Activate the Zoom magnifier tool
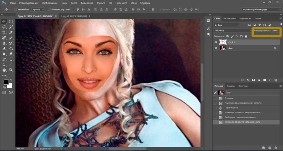Viewport: 283px width, 151px height. (x=11, y=70)
